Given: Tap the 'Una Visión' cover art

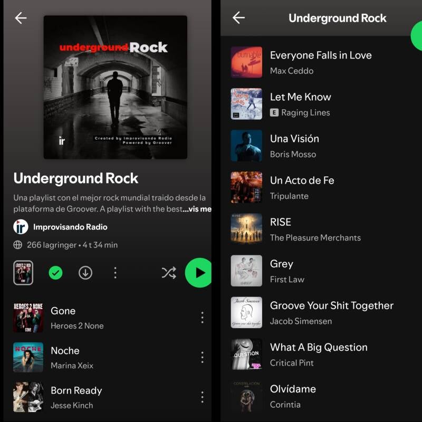Looking at the screenshot, I should pos(246,146).
